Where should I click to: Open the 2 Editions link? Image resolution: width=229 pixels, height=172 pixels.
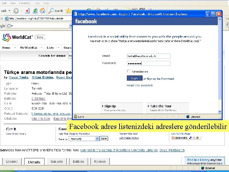pos(38,98)
